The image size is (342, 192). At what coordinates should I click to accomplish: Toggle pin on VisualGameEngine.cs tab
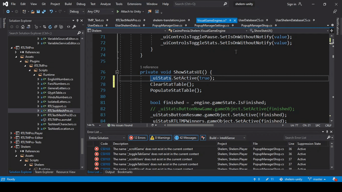[x=230, y=20]
